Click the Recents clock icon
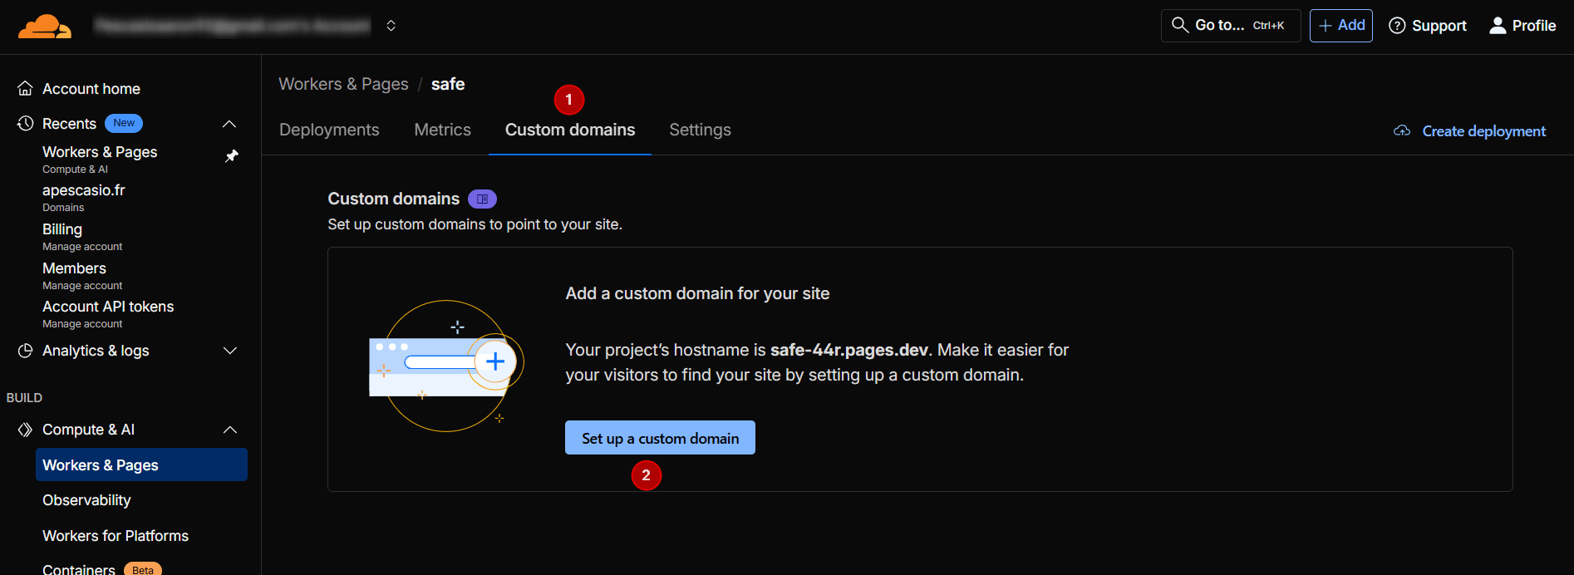 26,124
